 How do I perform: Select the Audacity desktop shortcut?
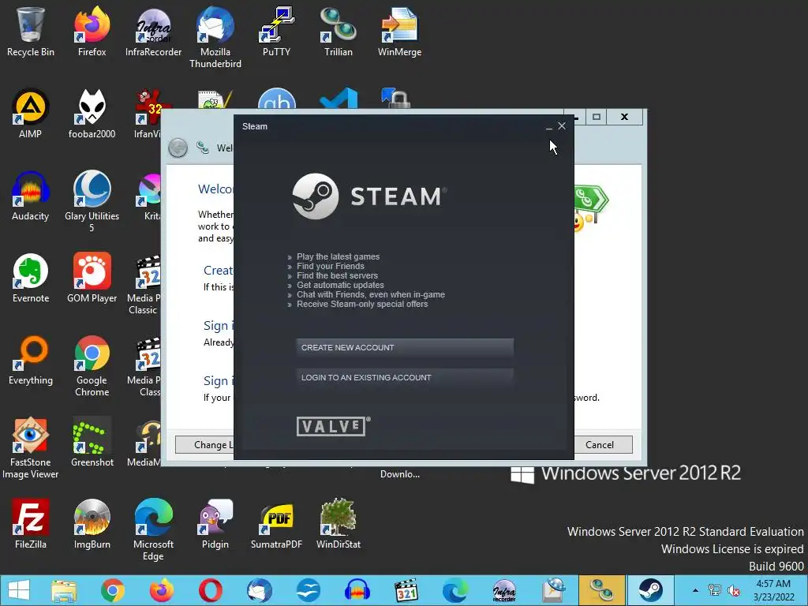(x=31, y=196)
